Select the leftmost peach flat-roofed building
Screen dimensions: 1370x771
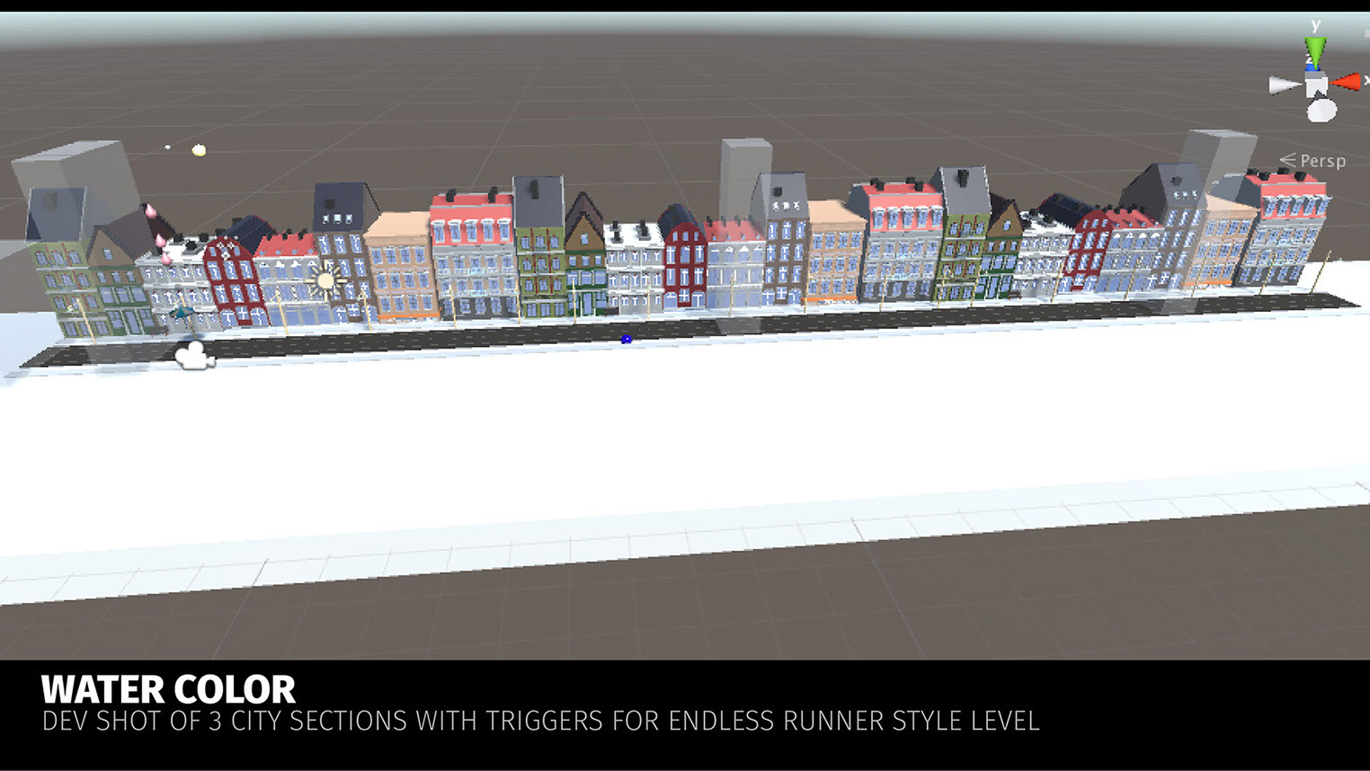click(x=400, y=265)
